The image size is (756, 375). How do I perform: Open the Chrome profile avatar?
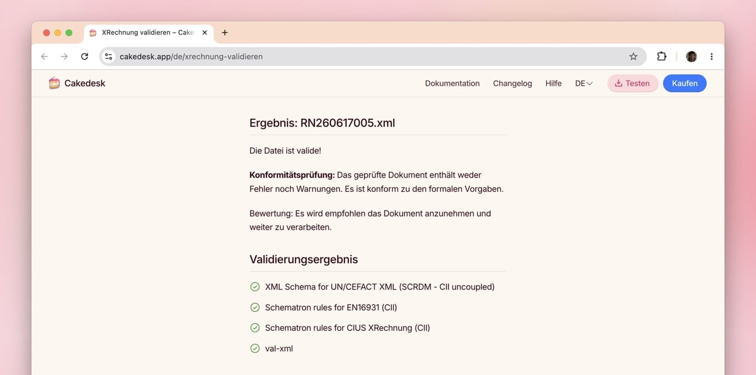pyautogui.click(x=692, y=56)
